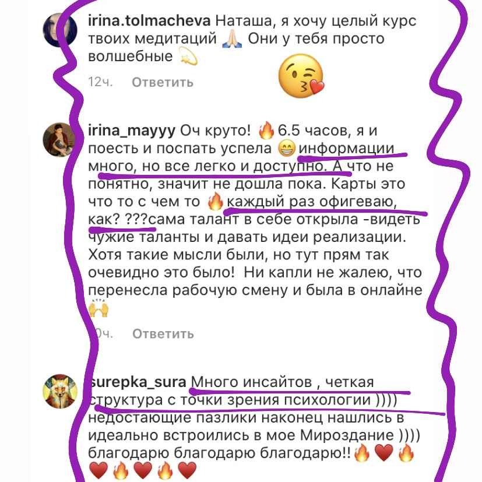Click the irina_mayyy username
This screenshot has width=482, height=482.
(132, 131)
